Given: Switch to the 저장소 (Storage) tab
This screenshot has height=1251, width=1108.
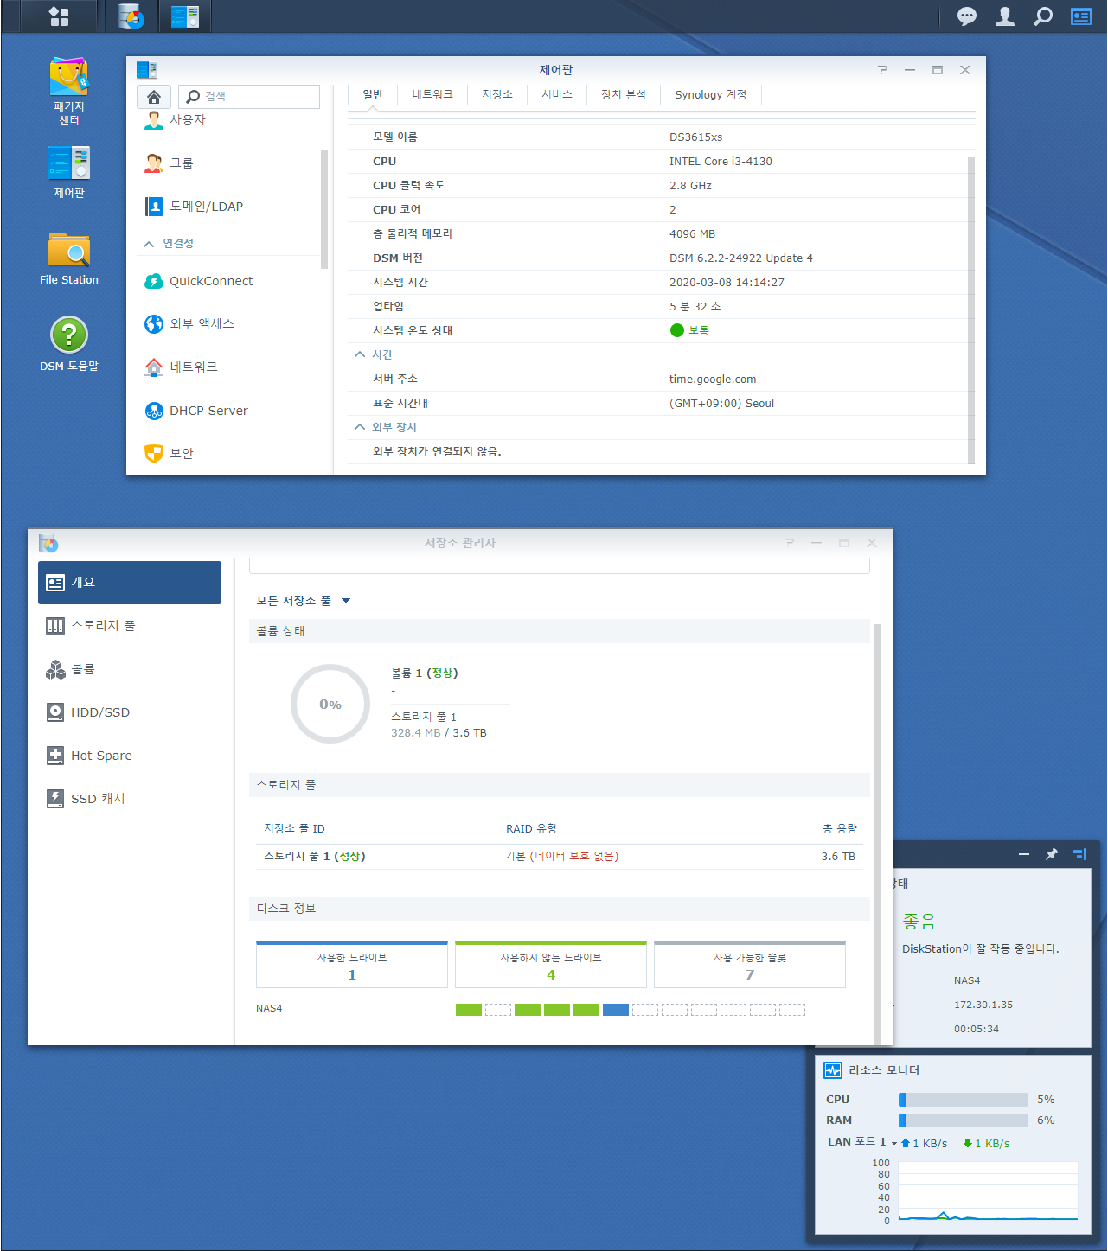Looking at the screenshot, I should click(x=497, y=95).
